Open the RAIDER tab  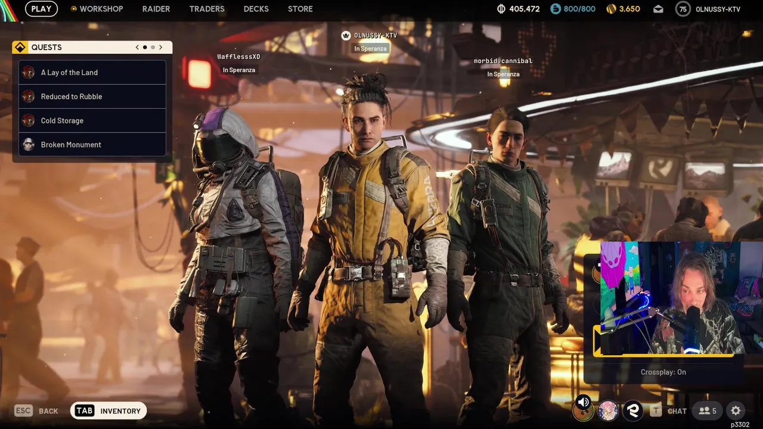click(x=156, y=9)
